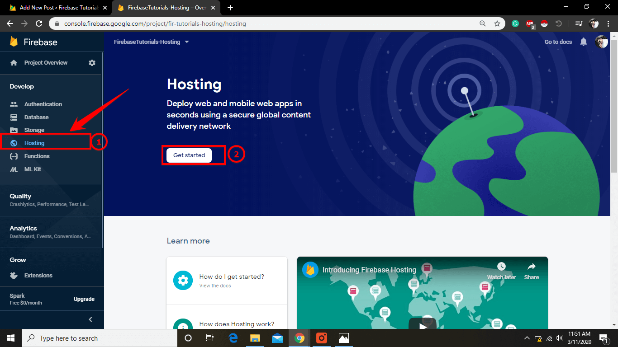The width and height of the screenshot is (618, 347).
Task: Open File Explorer from taskbar
Action: 255,338
